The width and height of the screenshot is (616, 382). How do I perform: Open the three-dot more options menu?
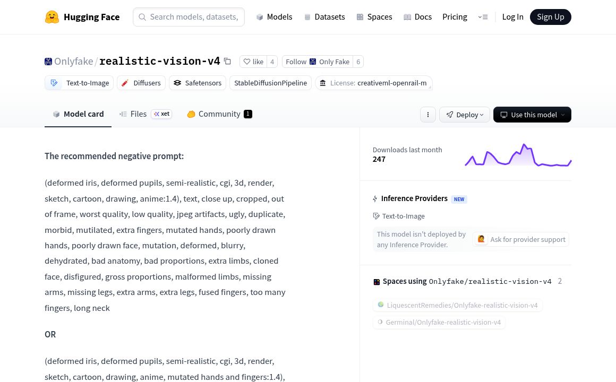click(428, 115)
